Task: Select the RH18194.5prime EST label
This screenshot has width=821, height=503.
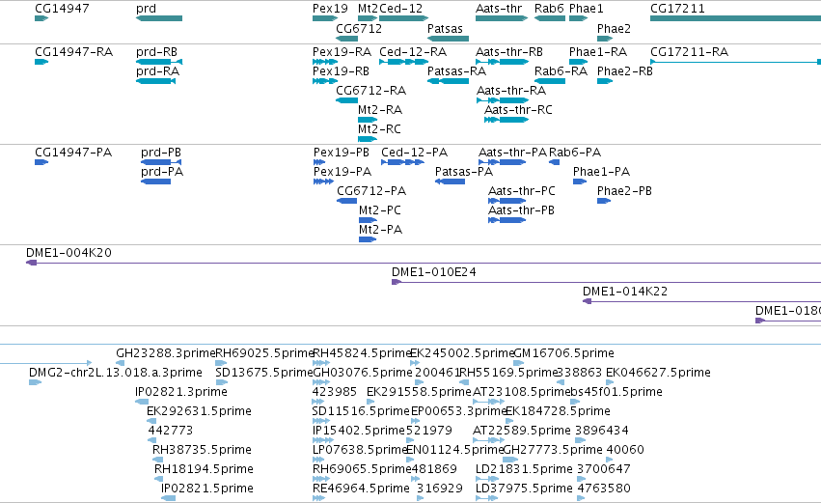Action: (x=204, y=470)
